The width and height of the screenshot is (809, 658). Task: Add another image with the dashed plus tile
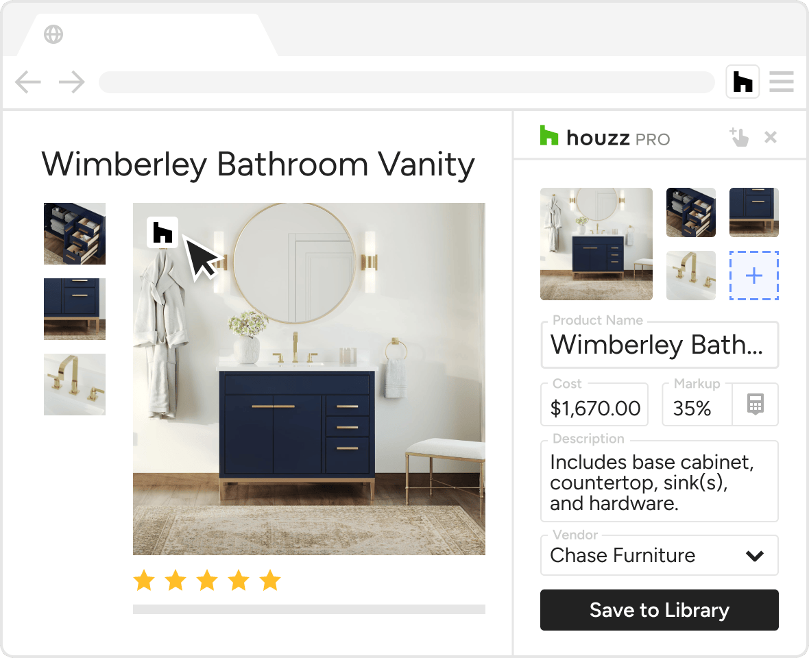point(753,276)
